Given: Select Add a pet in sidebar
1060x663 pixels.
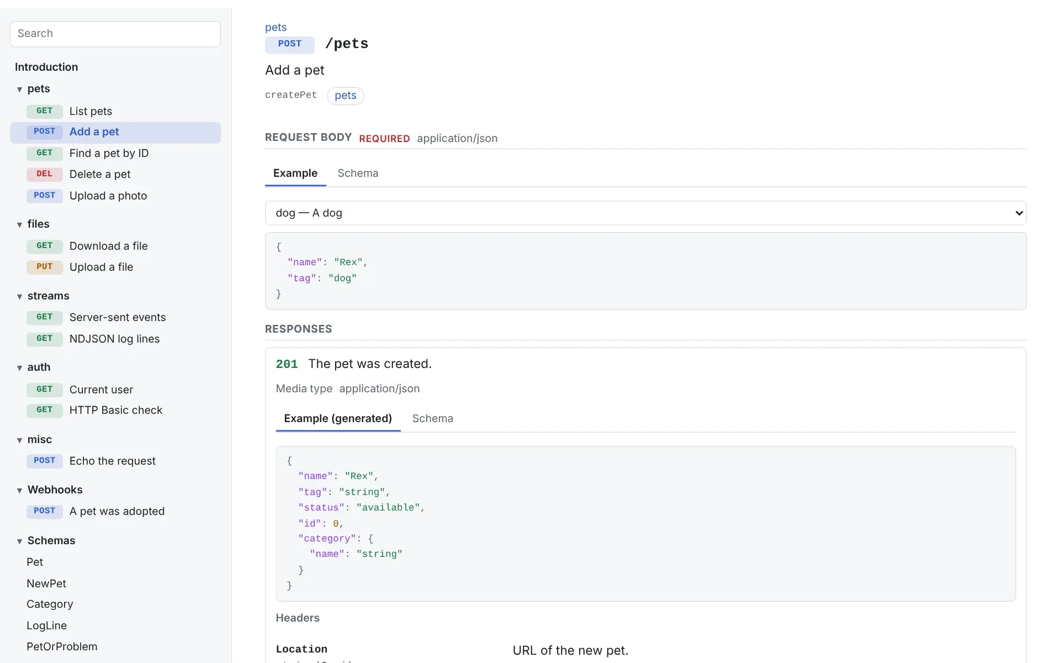Looking at the screenshot, I should pos(115,132).
